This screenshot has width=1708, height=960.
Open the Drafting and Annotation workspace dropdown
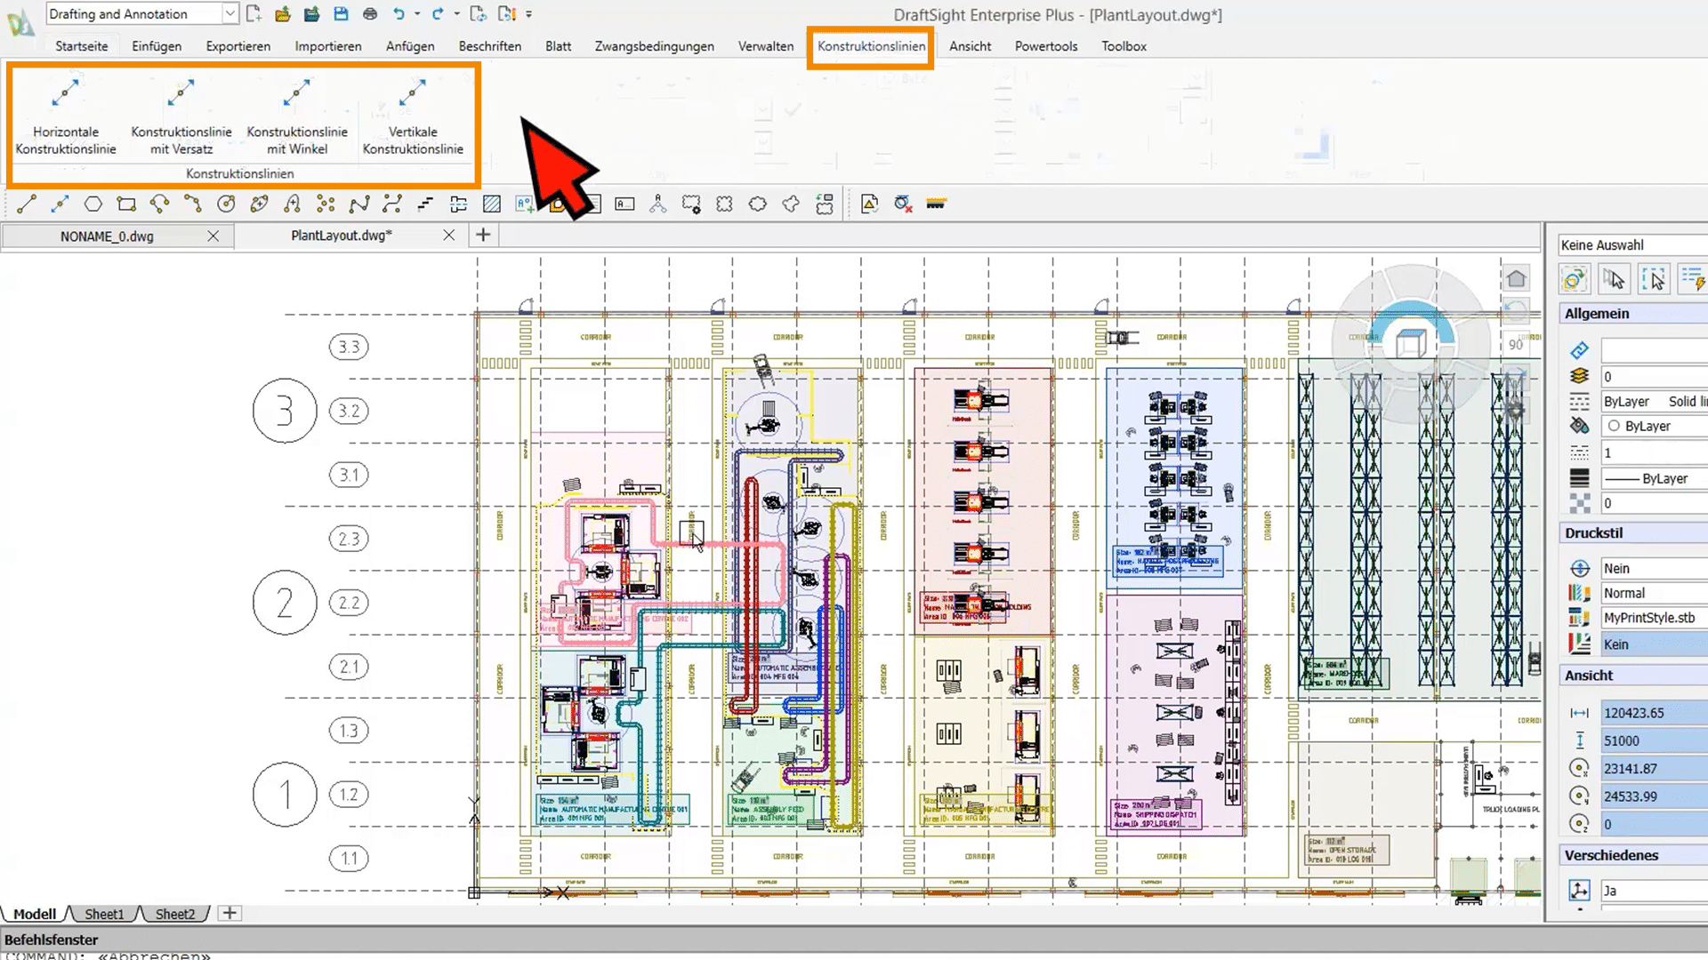pyautogui.click(x=230, y=14)
